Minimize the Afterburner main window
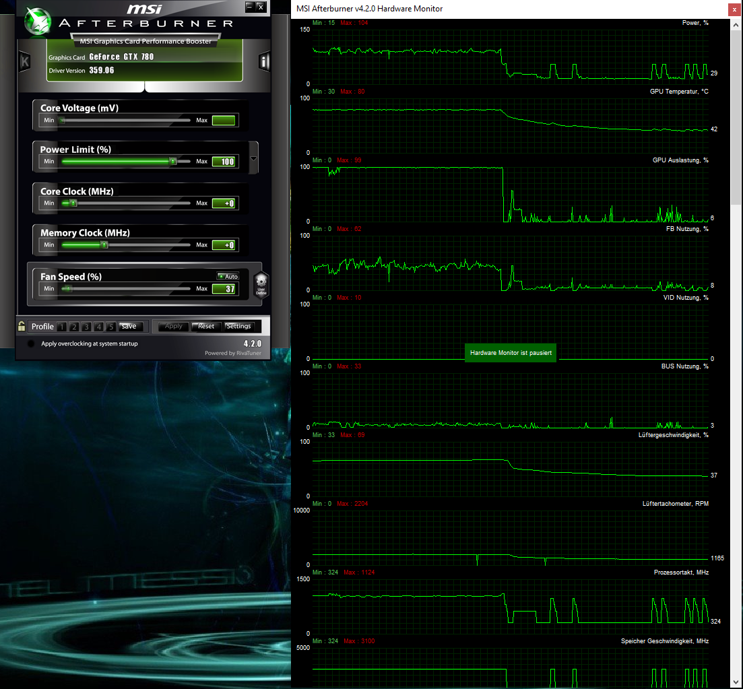 tap(250, 7)
